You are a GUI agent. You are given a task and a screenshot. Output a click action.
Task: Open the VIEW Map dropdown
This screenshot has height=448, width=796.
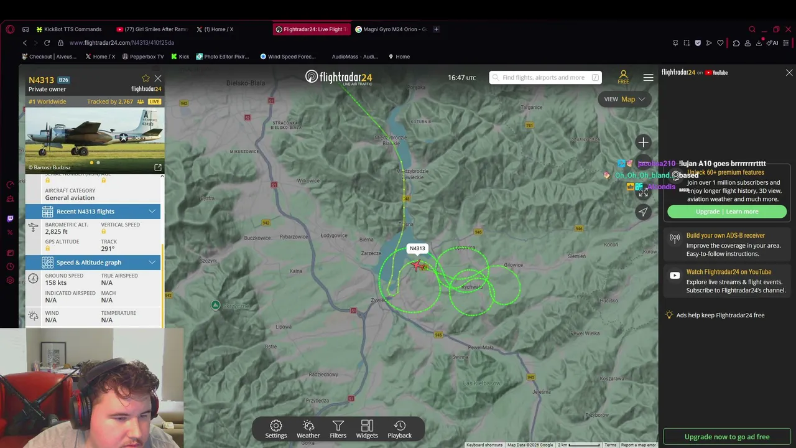pyautogui.click(x=624, y=99)
